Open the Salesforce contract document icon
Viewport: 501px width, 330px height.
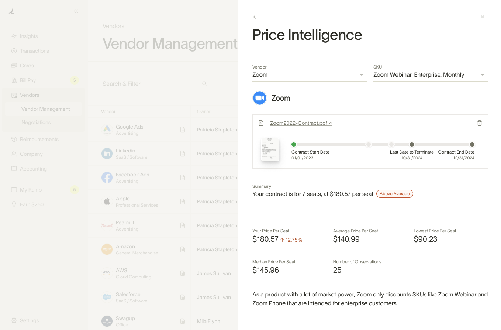coord(183,297)
